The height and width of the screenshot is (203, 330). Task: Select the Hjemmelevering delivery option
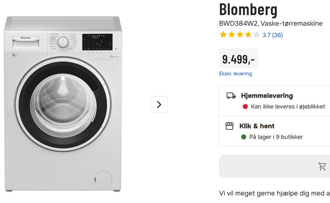(x=275, y=101)
